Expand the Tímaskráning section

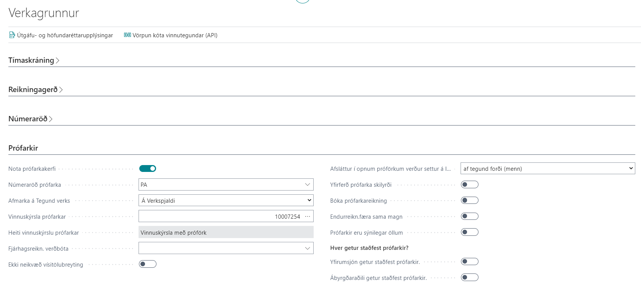pos(33,60)
